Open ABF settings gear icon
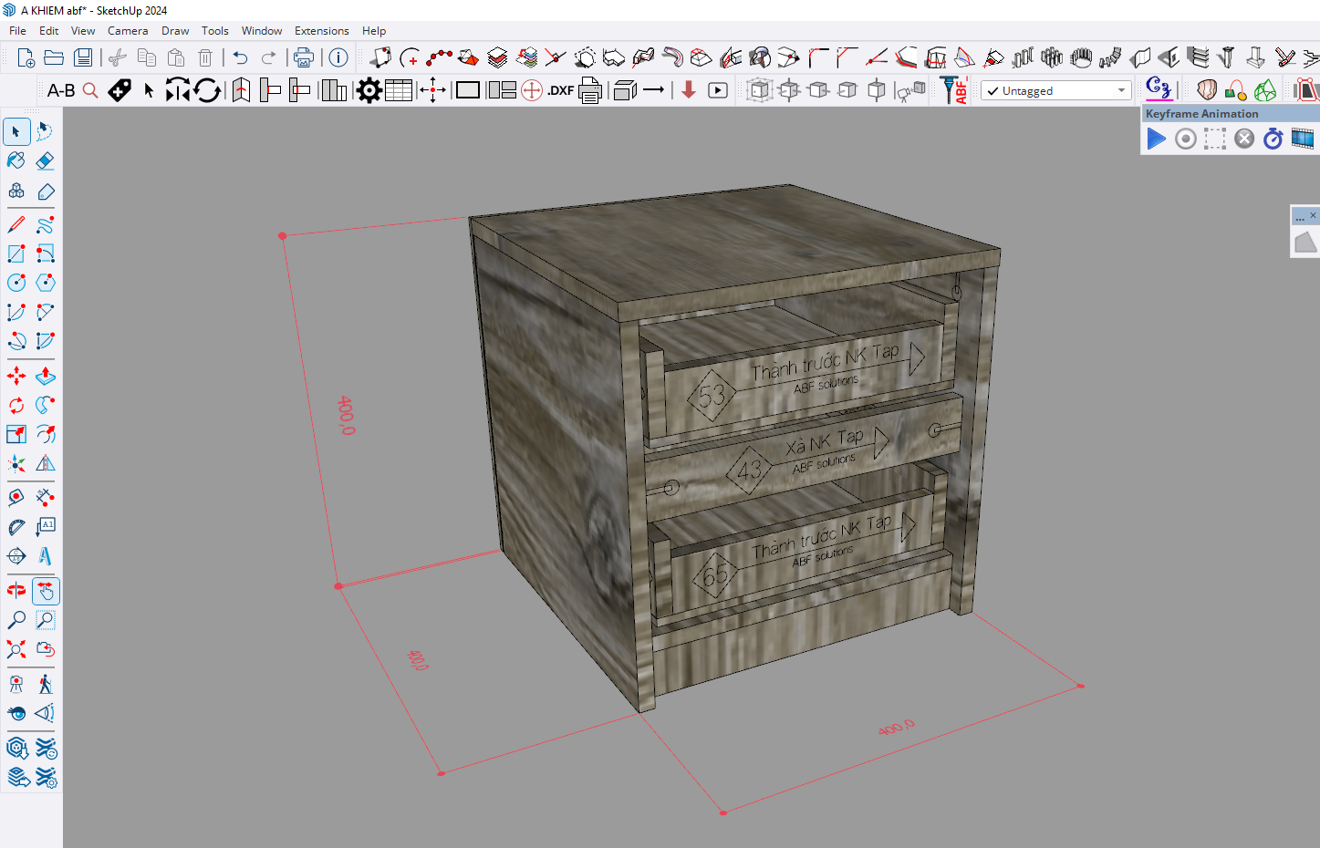This screenshot has height=848, width=1320. pos(369,90)
